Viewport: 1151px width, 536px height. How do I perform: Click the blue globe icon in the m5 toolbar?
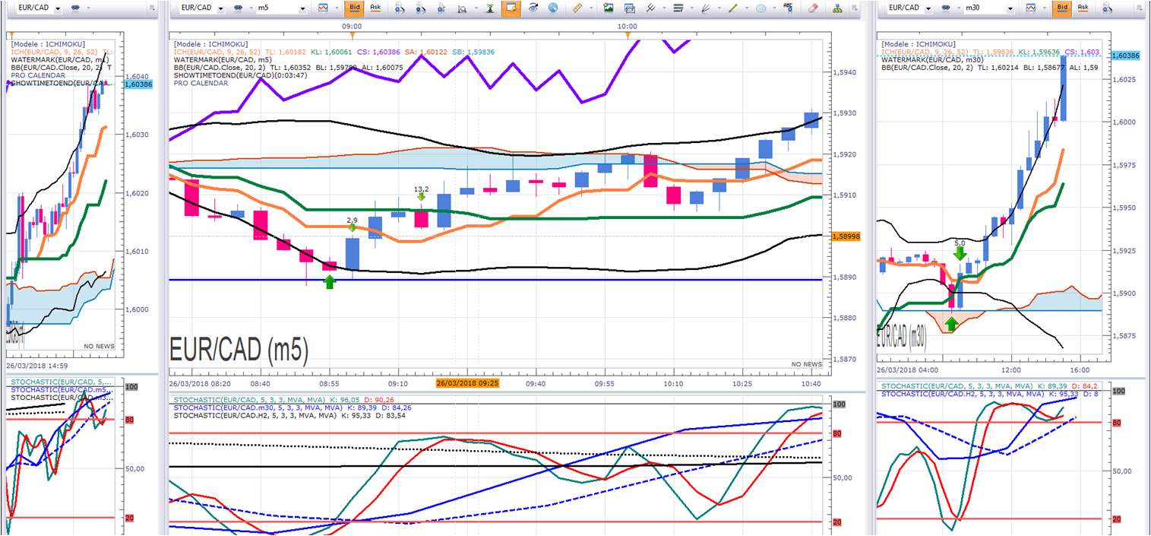[552, 8]
